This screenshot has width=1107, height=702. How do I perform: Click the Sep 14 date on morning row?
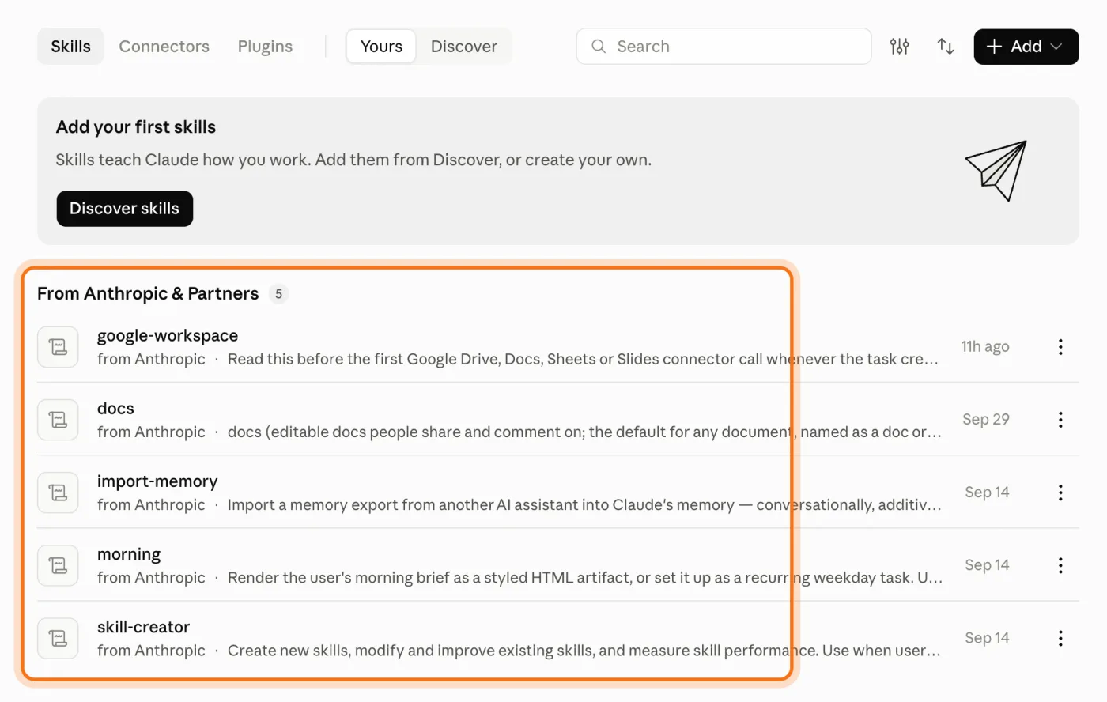[x=987, y=564]
